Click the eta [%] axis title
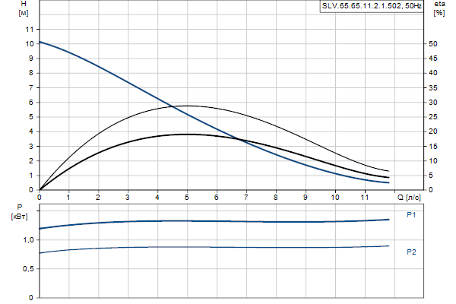The image size is (456, 304). point(439,9)
